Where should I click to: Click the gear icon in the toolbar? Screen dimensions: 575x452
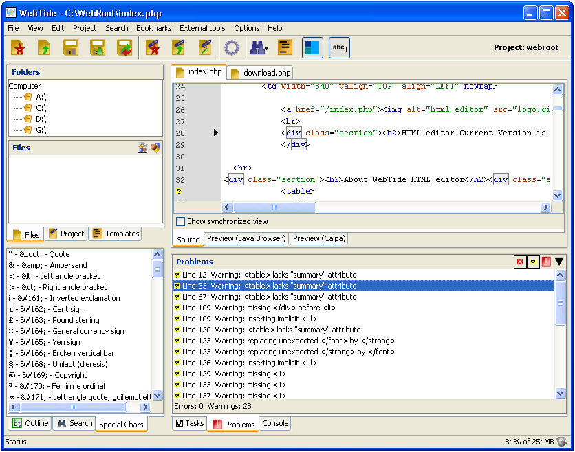pyautogui.click(x=232, y=47)
